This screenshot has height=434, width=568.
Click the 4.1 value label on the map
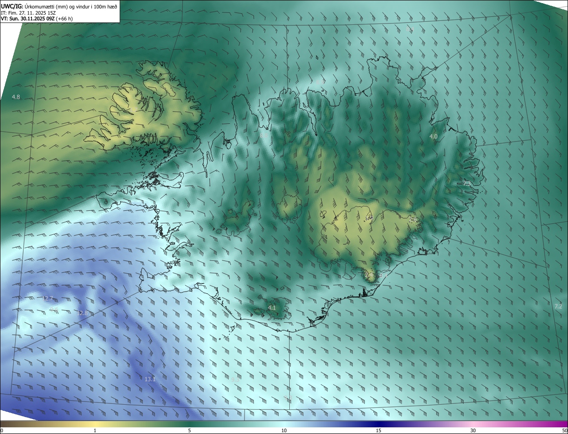click(x=272, y=308)
